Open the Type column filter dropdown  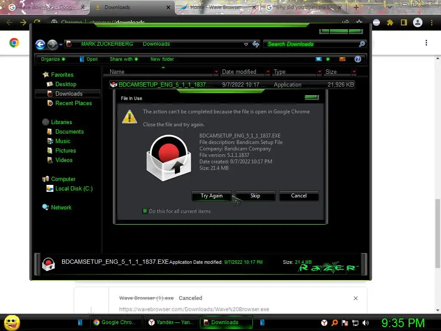(x=320, y=72)
